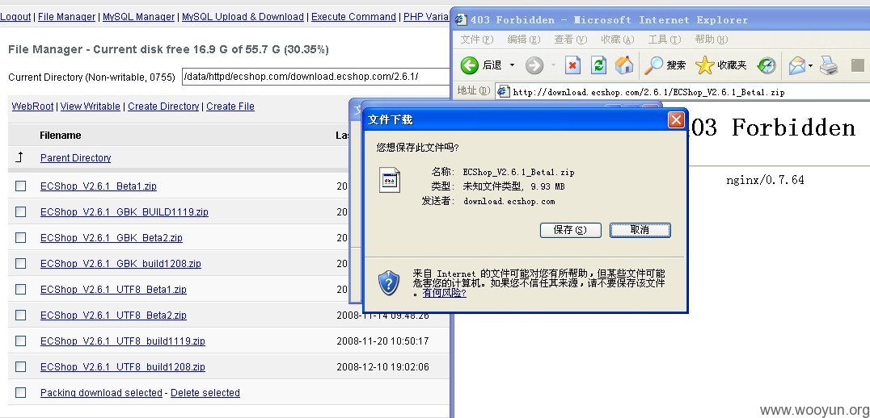Click the View Writable link

[x=90, y=107]
